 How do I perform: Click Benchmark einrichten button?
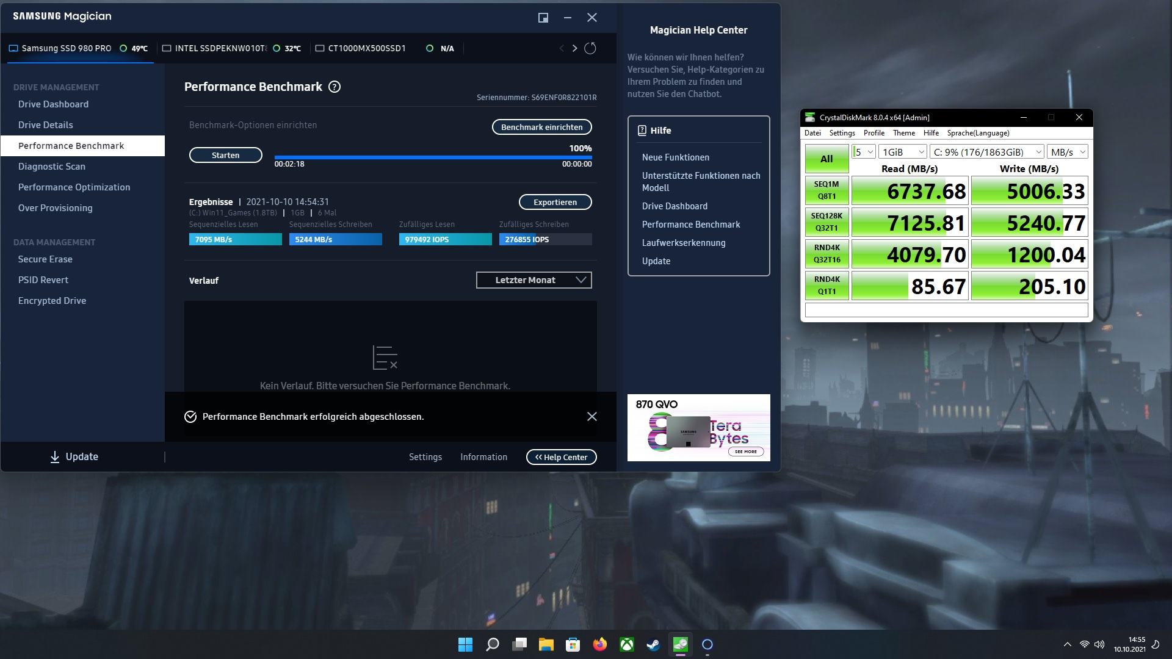point(542,127)
